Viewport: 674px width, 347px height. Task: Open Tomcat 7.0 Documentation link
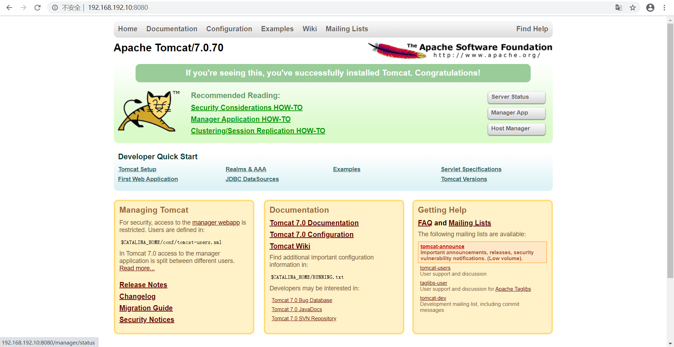point(314,223)
